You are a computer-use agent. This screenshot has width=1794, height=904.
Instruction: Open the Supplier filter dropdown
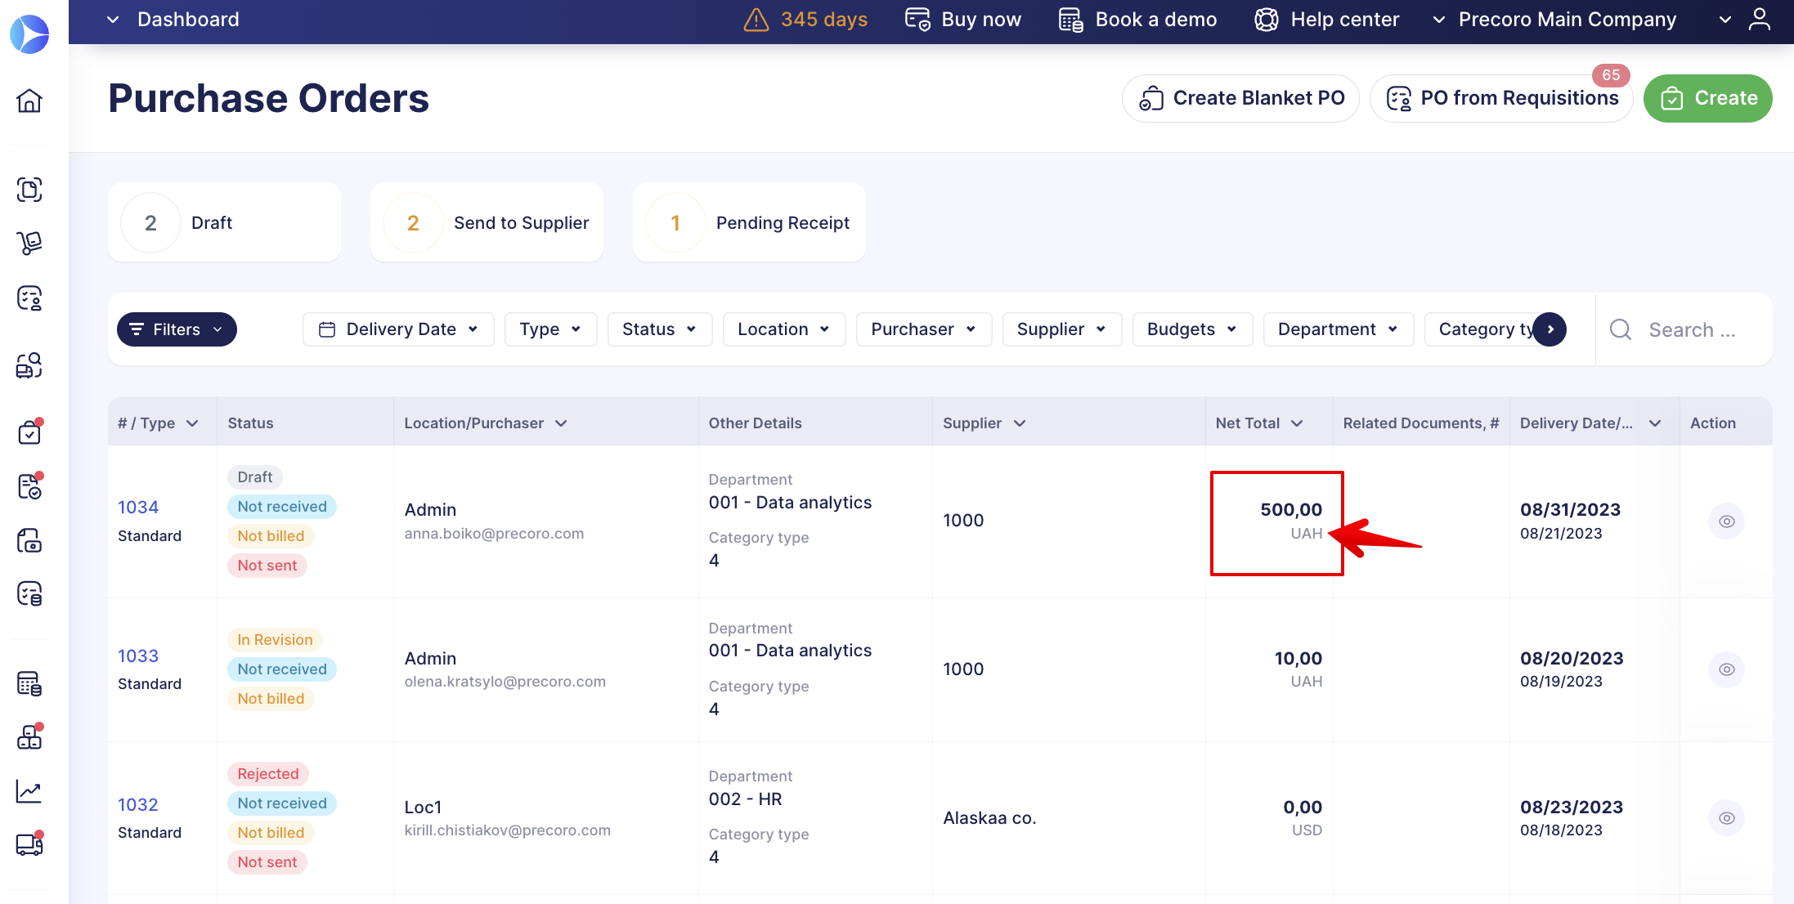(x=1062, y=329)
